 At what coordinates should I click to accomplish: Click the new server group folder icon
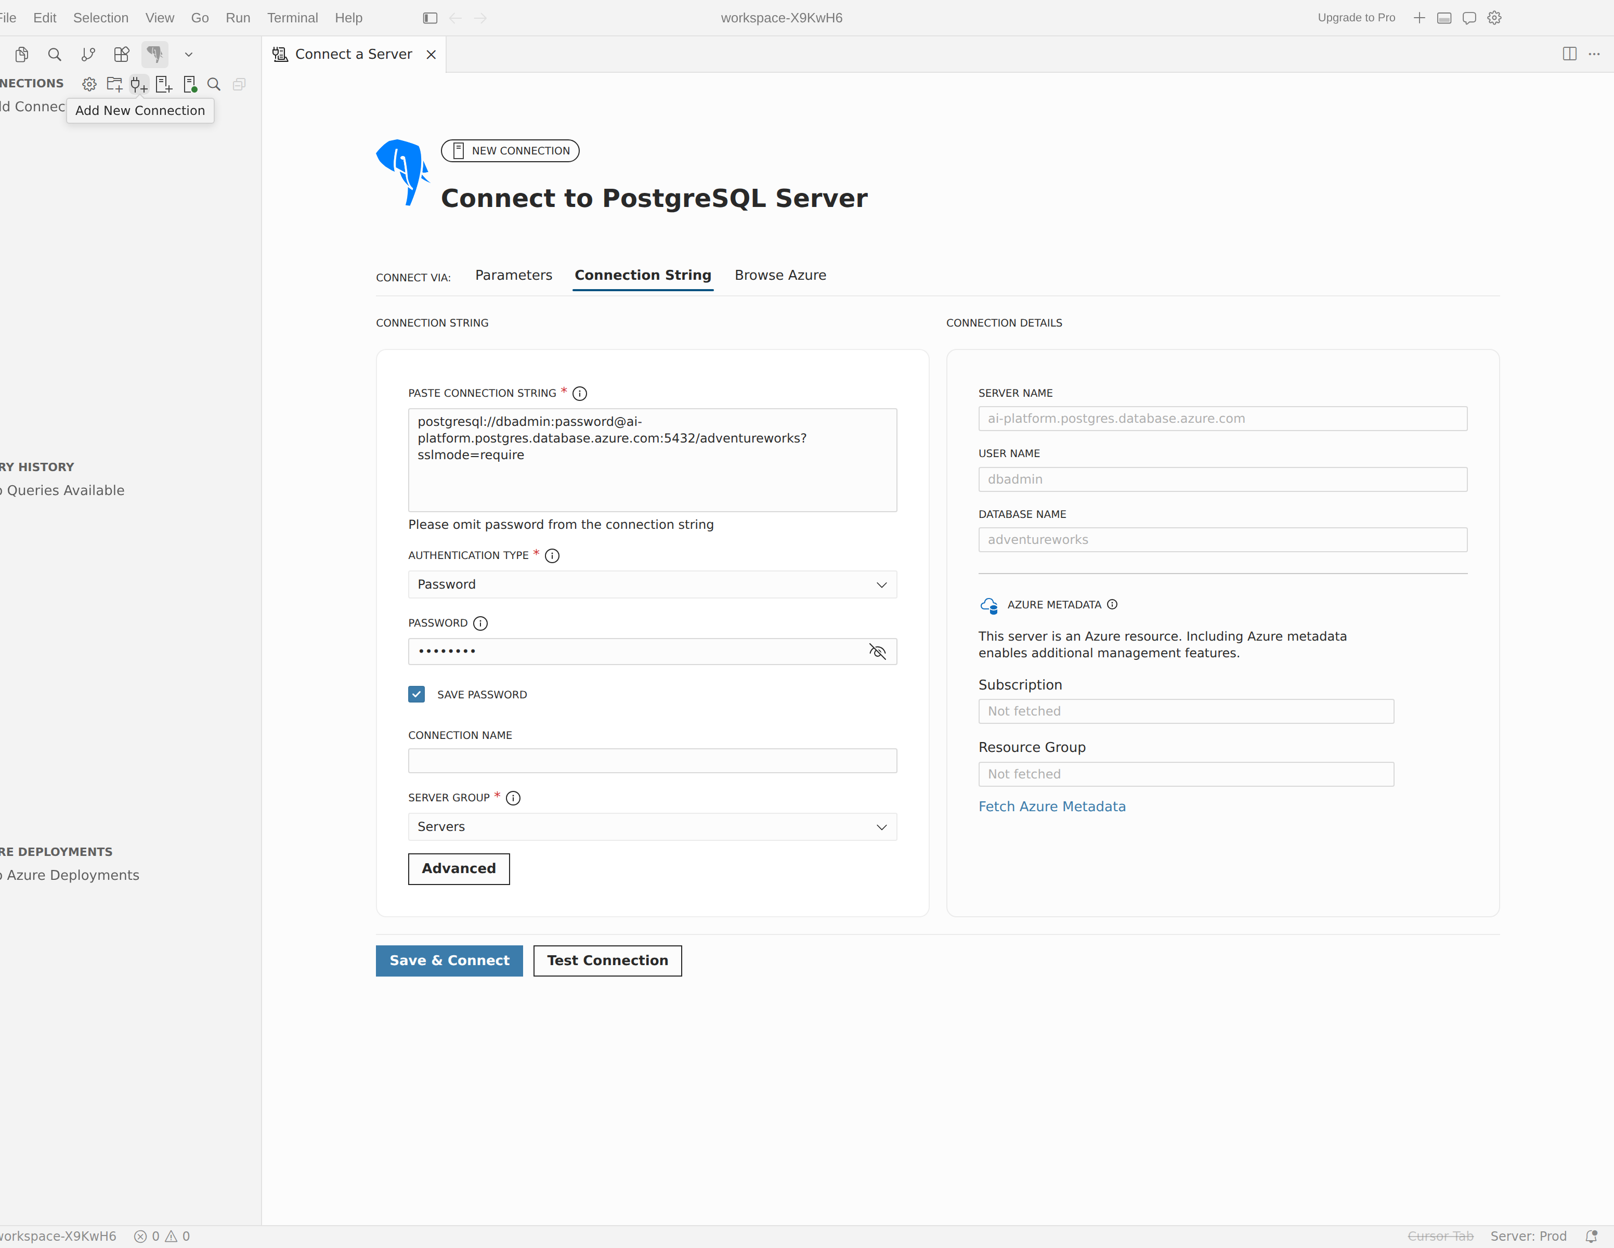click(114, 84)
